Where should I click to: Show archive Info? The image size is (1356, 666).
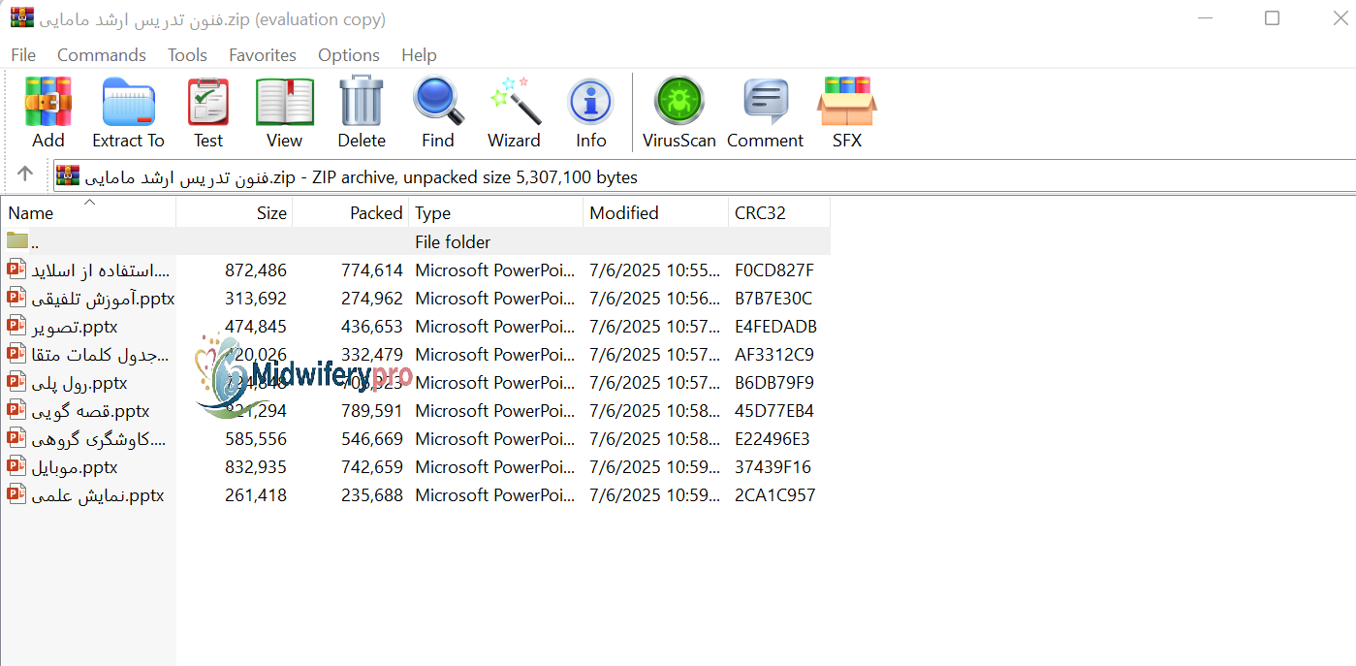(590, 111)
